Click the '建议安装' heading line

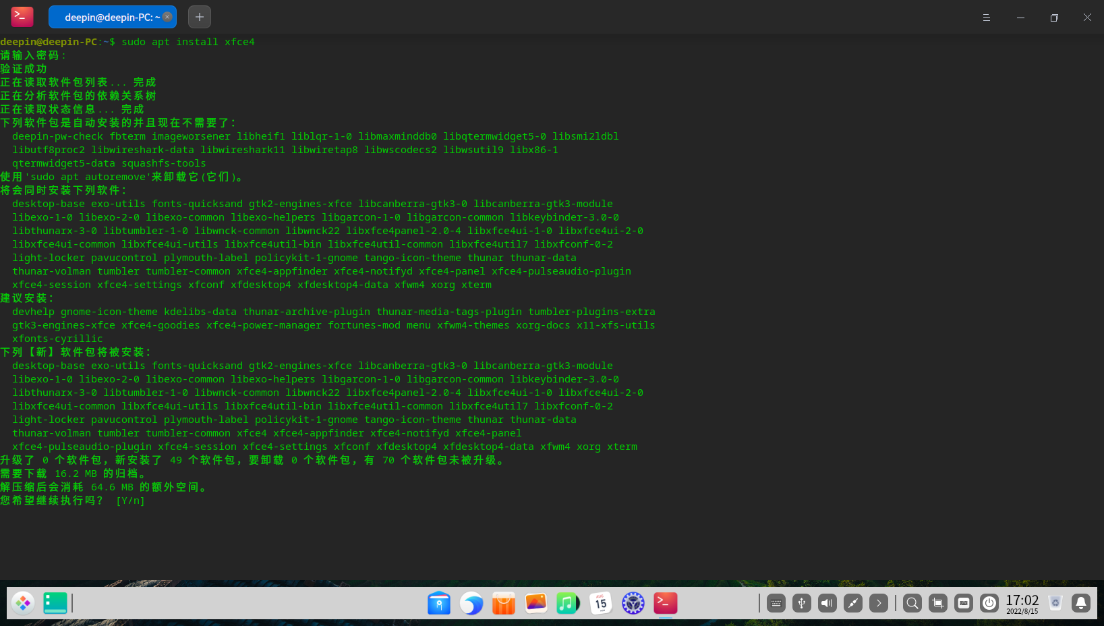click(x=27, y=298)
